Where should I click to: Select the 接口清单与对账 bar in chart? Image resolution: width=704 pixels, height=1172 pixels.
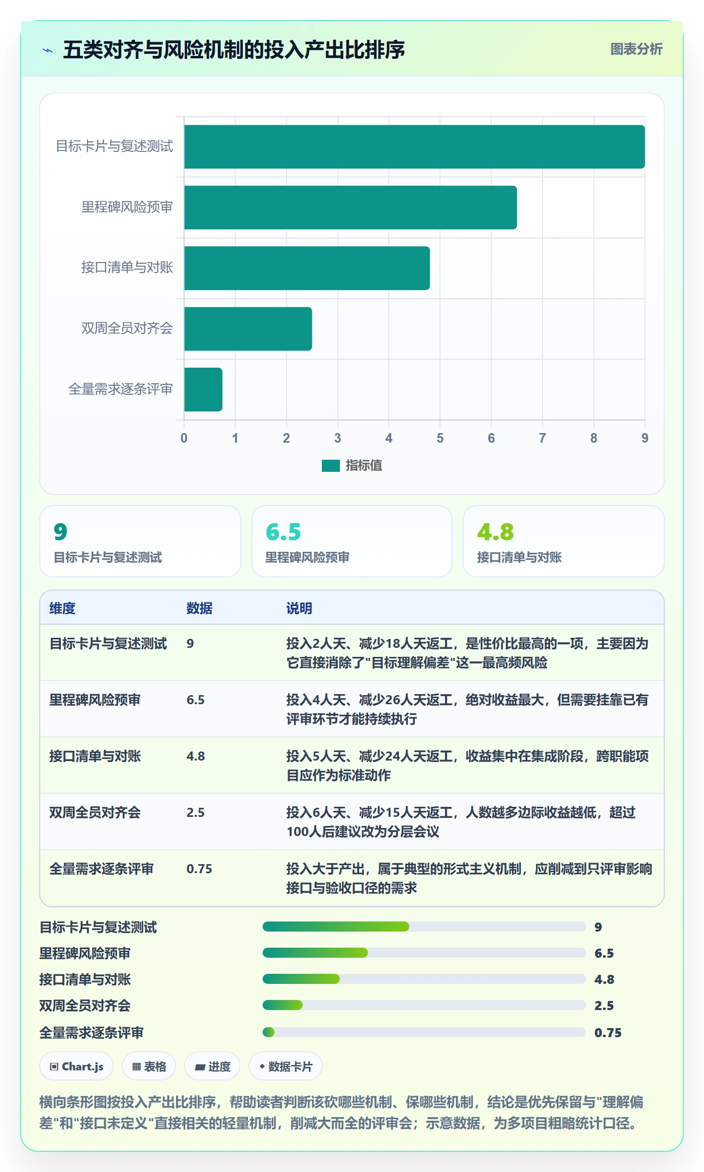pos(307,268)
